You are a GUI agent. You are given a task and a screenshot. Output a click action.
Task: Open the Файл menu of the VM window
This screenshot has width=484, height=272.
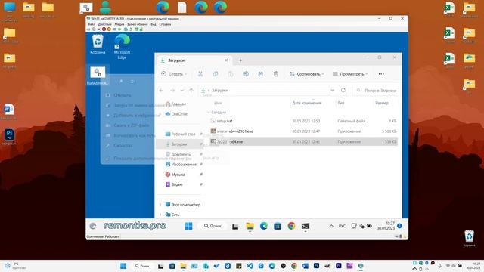coord(92,24)
